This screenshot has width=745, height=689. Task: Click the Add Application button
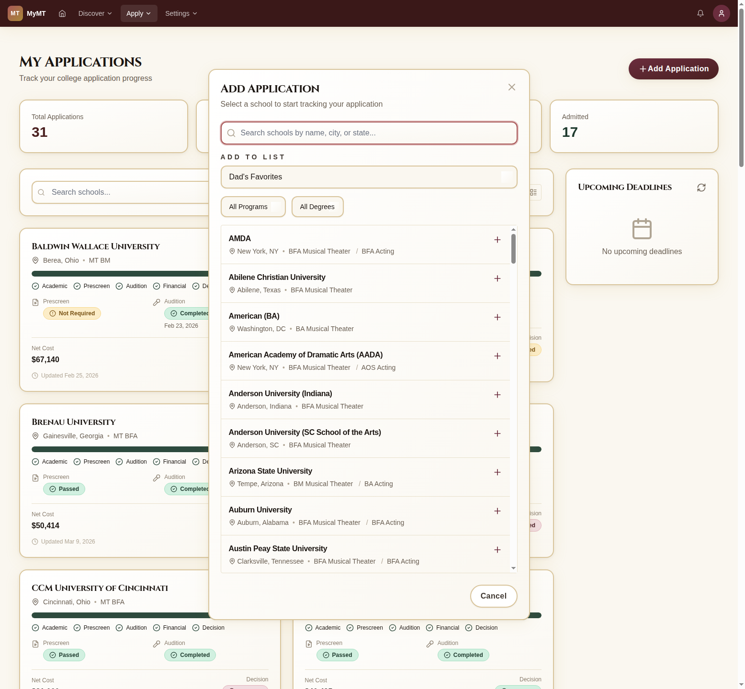click(x=673, y=69)
